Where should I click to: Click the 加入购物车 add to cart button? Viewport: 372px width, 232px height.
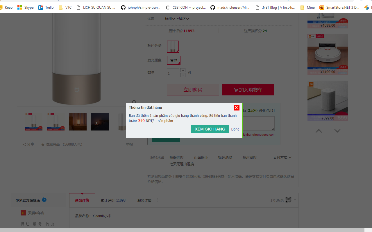click(248, 90)
